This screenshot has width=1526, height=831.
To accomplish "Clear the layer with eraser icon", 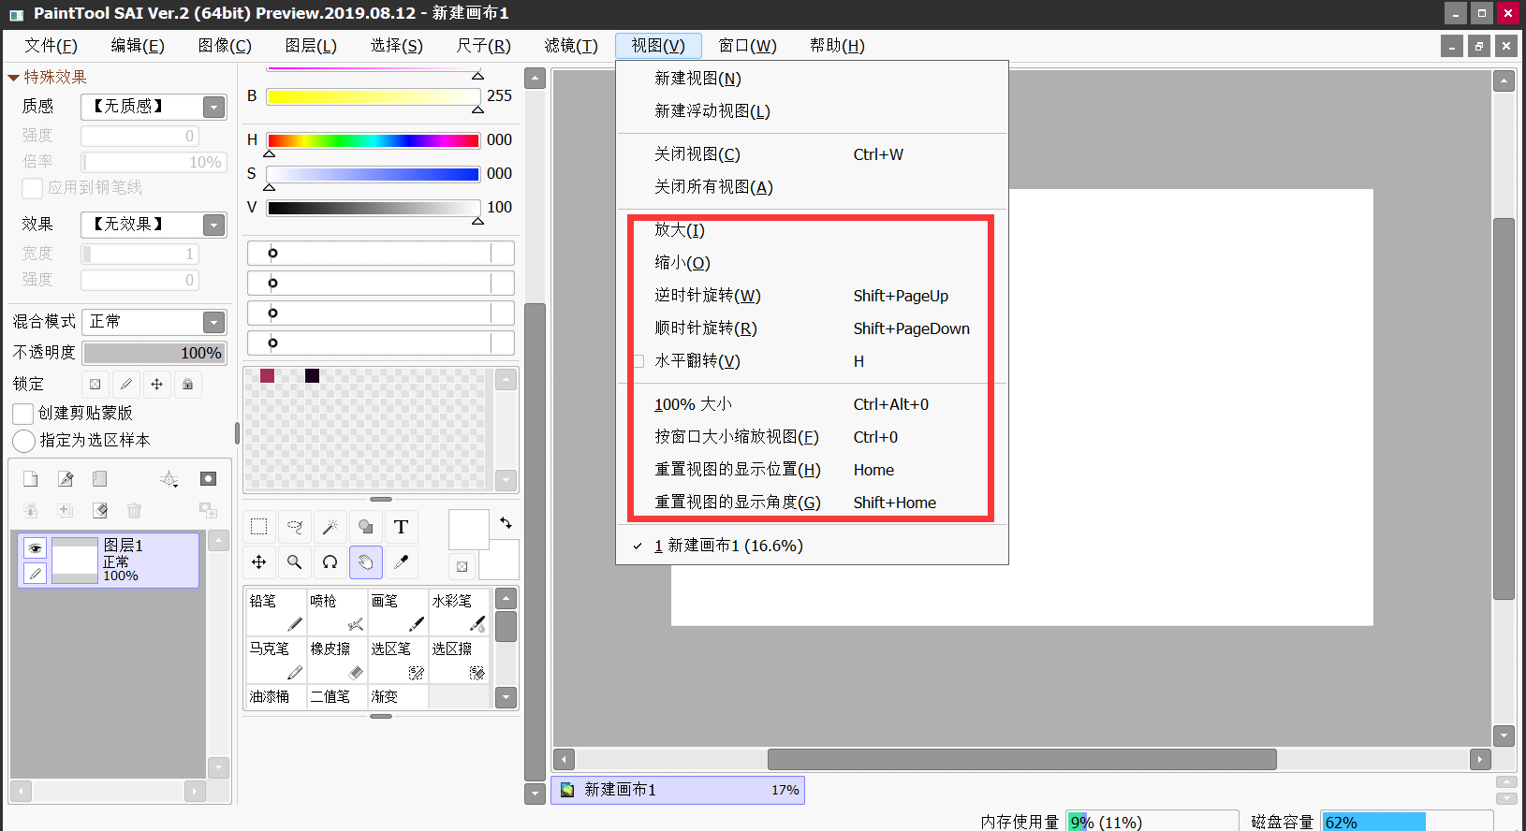I will coord(100,510).
